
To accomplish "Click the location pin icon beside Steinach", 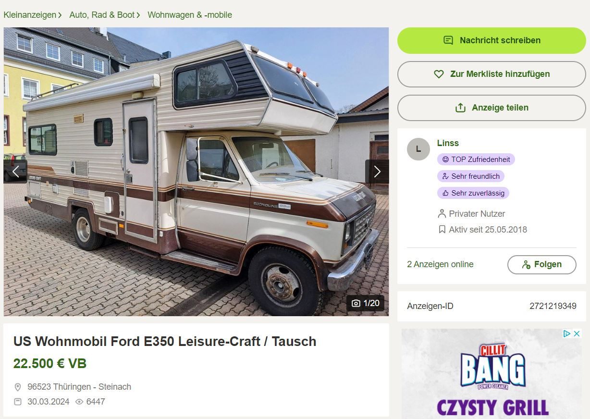I will 18,387.
